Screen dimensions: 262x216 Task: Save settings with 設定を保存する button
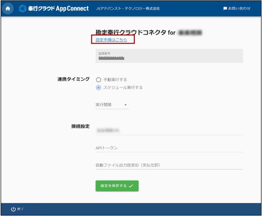tap(117, 186)
